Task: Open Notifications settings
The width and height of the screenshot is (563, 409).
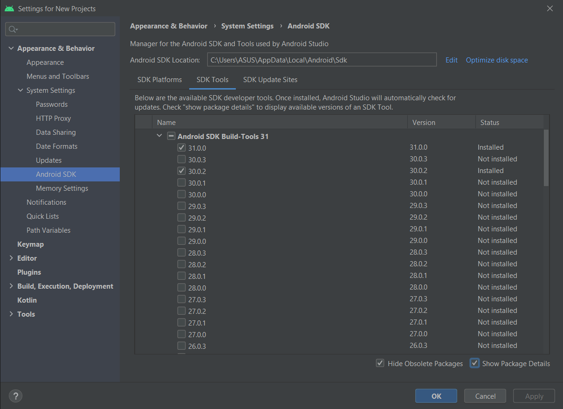Action: pyautogui.click(x=46, y=202)
